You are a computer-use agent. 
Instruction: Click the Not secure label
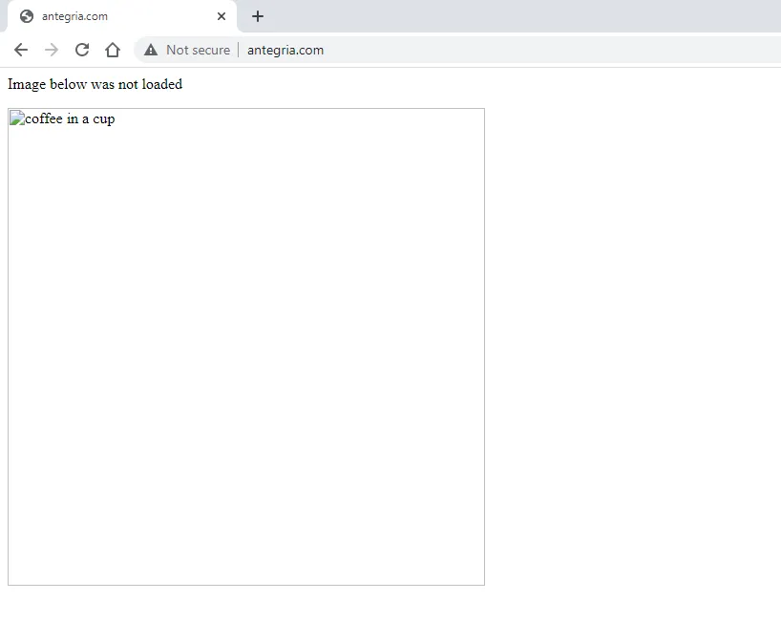[199, 50]
